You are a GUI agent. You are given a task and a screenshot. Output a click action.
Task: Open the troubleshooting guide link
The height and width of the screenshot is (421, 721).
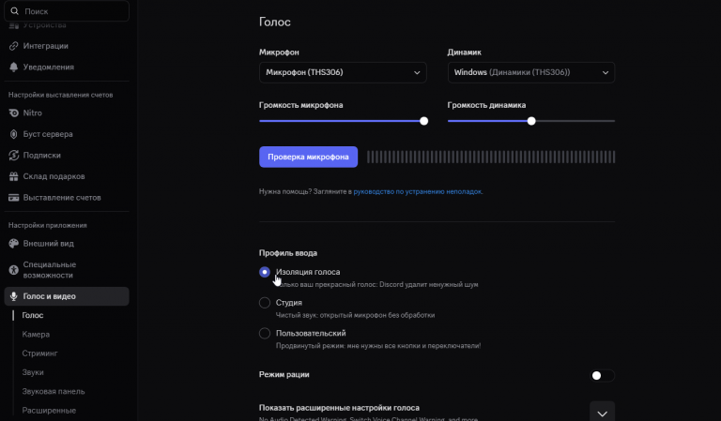tap(418, 191)
